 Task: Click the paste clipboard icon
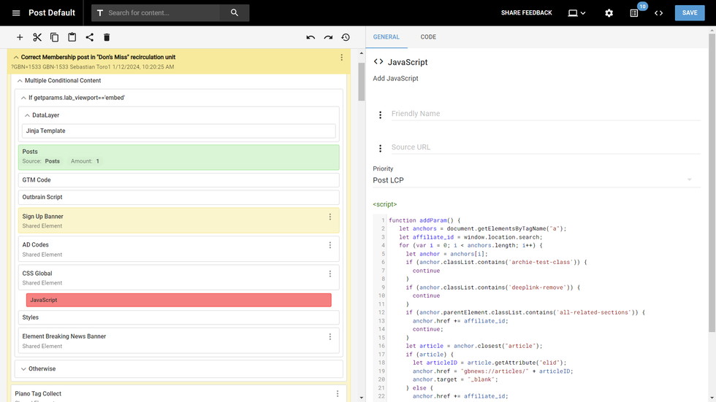[x=72, y=37]
